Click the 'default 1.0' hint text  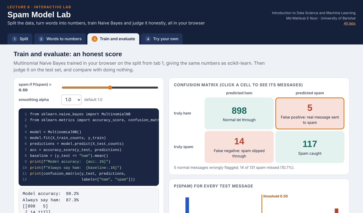click(x=93, y=100)
